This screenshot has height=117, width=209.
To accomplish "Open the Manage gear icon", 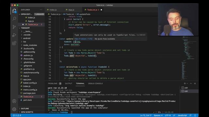I will pyautogui.click(x=14, y=109).
